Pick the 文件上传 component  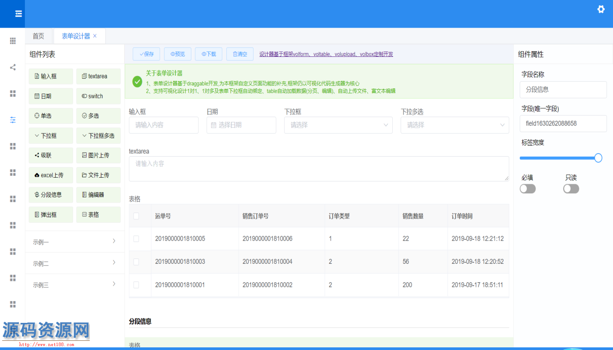tap(99, 175)
